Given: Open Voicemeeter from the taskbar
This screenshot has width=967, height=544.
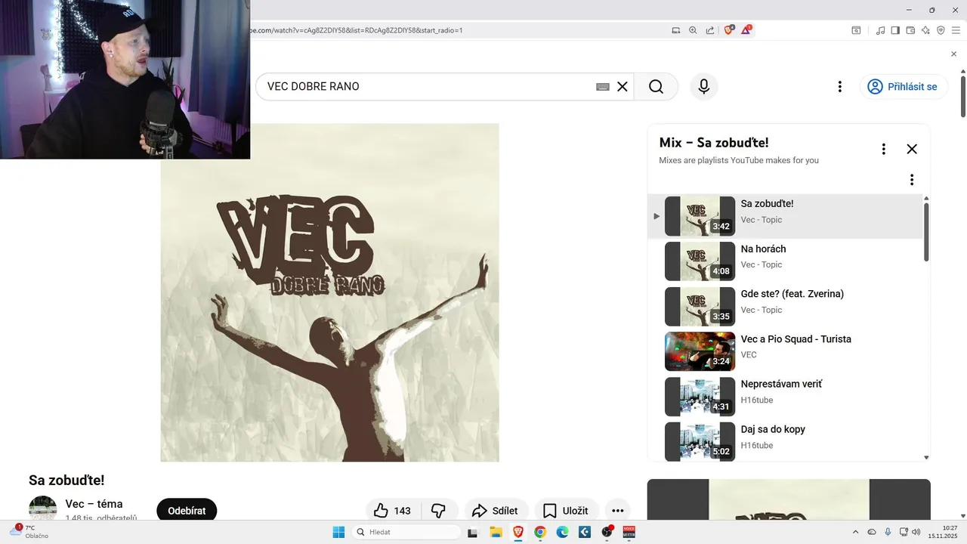Looking at the screenshot, I should pyautogui.click(x=629, y=532).
